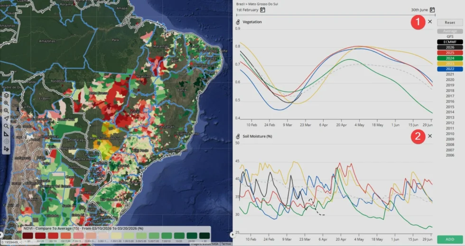Open Vegetation chart options icon
This screenshot has height=246, width=465.
click(x=238, y=22)
